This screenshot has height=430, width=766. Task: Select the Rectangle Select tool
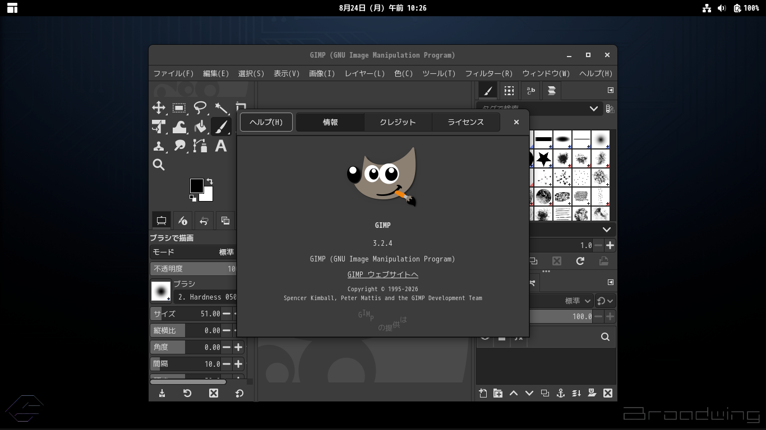click(179, 107)
